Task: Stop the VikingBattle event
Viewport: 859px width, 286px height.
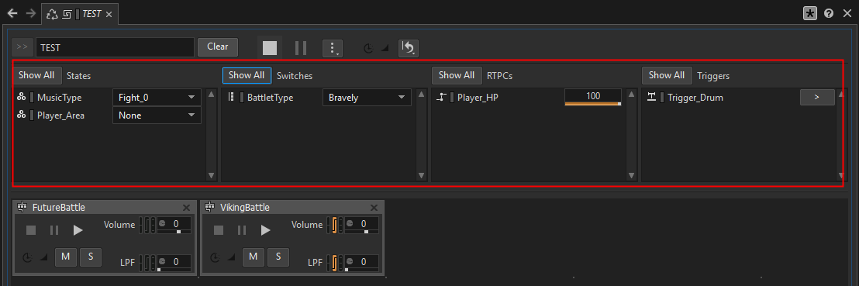Action: pos(219,230)
